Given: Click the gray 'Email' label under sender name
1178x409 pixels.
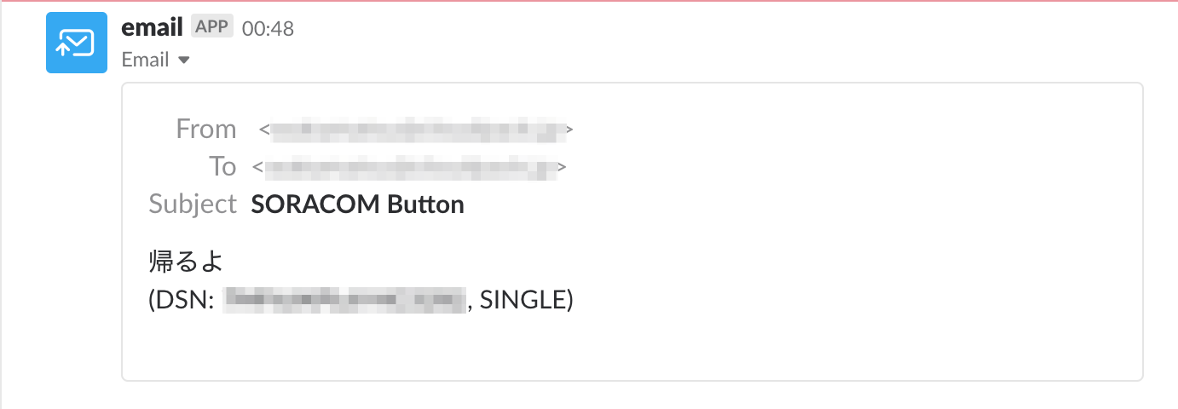Looking at the screenshot, I should coord(145,60).
